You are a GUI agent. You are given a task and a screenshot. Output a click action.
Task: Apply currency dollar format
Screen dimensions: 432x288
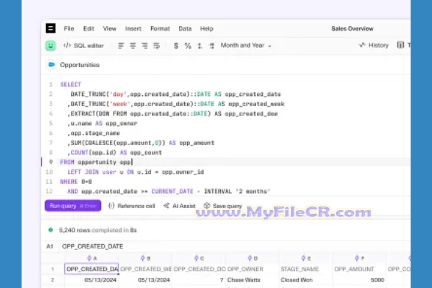point(176,46)
